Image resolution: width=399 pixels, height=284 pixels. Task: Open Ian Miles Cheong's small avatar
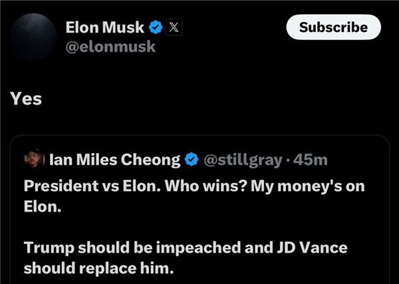(33, 160)
